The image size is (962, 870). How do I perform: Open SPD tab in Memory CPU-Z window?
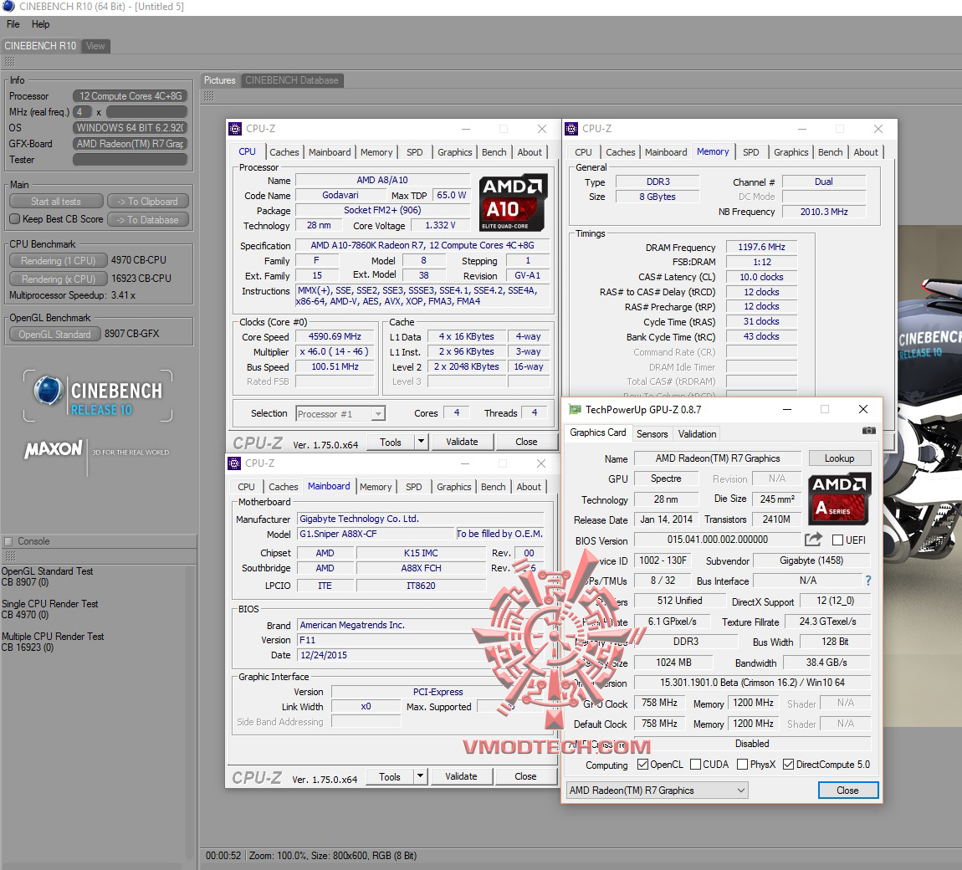[x=750, y=152]
